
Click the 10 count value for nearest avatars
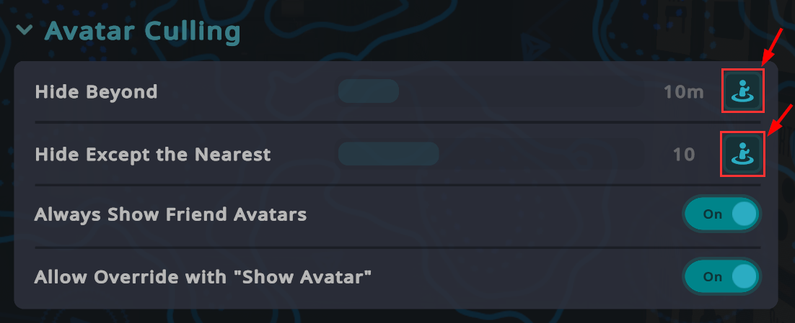click(x=683, y=154)
